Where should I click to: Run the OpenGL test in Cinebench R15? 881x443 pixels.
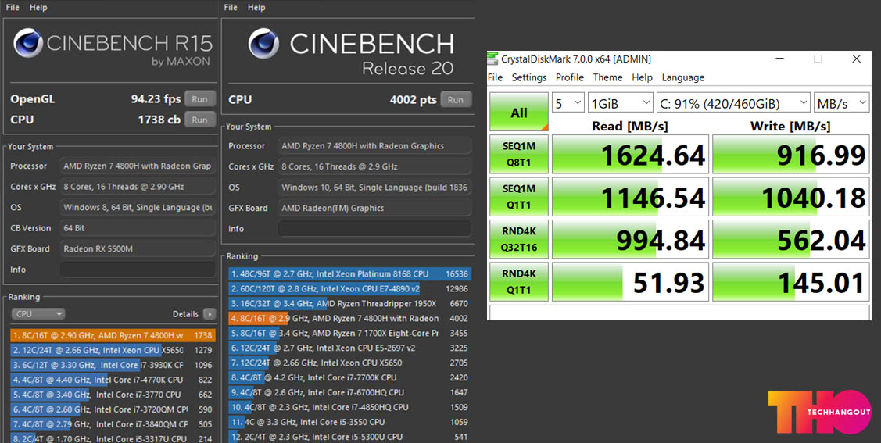coord(199,98)
